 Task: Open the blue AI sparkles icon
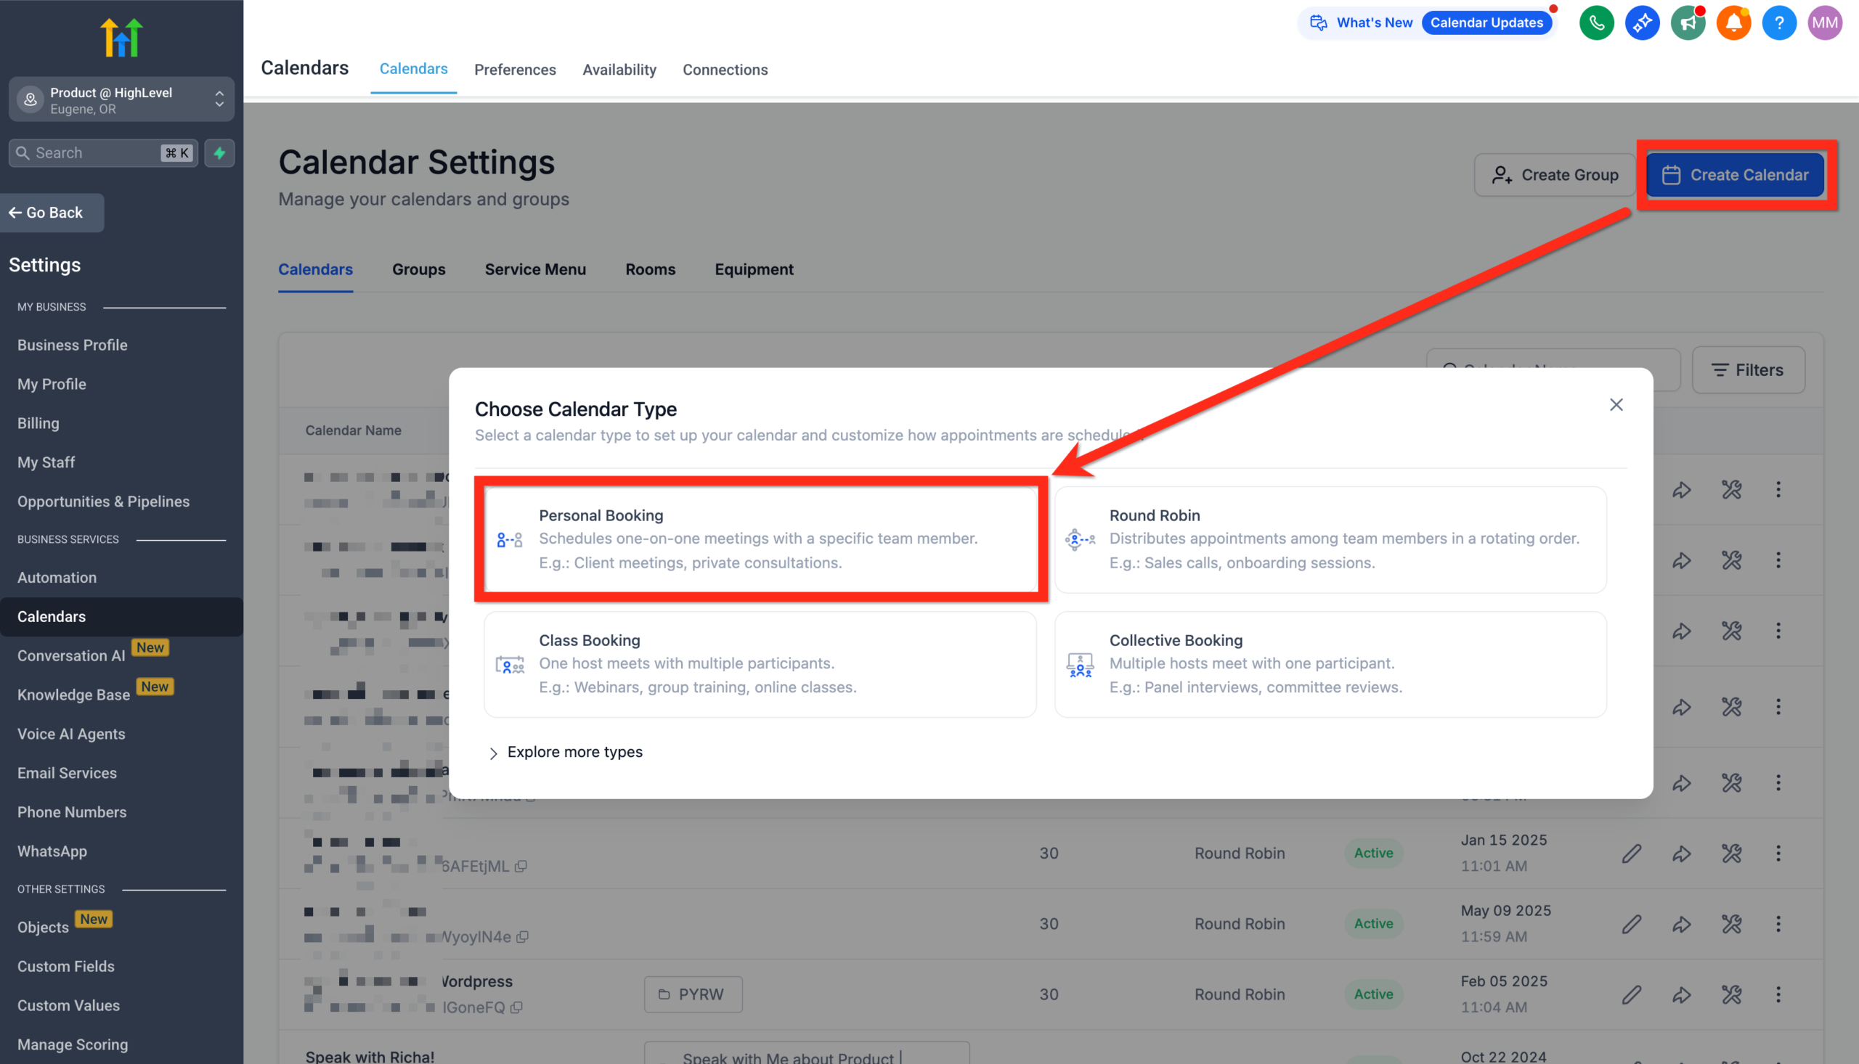(x=1642, y=22)
